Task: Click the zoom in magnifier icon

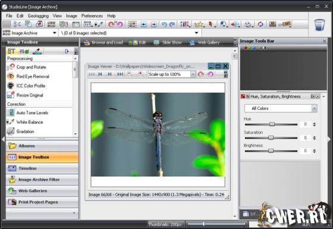Action: (140, 74)
